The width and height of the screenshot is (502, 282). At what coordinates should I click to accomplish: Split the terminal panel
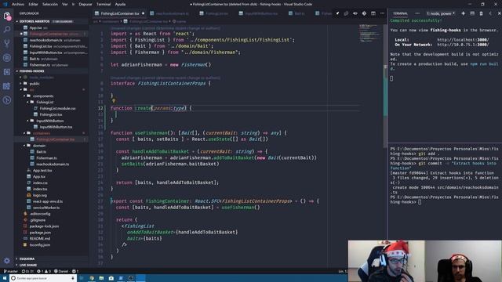(x=472, y=13)
